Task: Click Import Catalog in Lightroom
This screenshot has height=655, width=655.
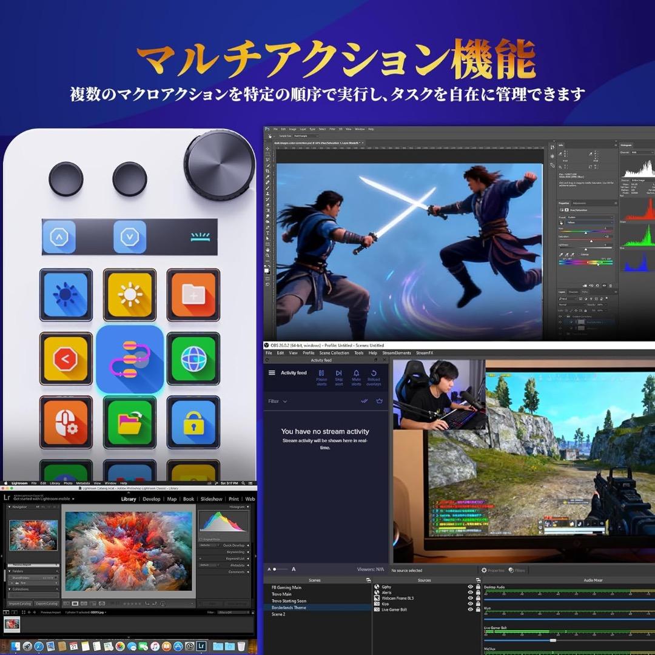Action: [x=20, y=603]
